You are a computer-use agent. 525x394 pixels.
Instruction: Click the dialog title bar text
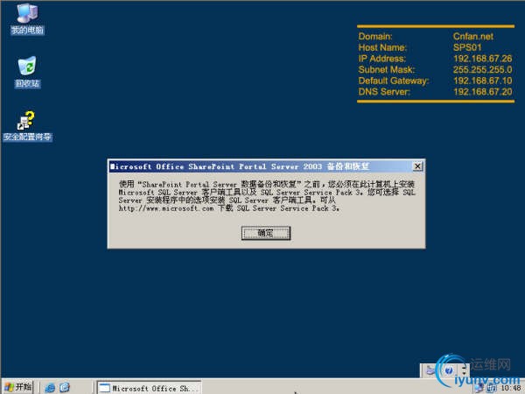(240, 166)
